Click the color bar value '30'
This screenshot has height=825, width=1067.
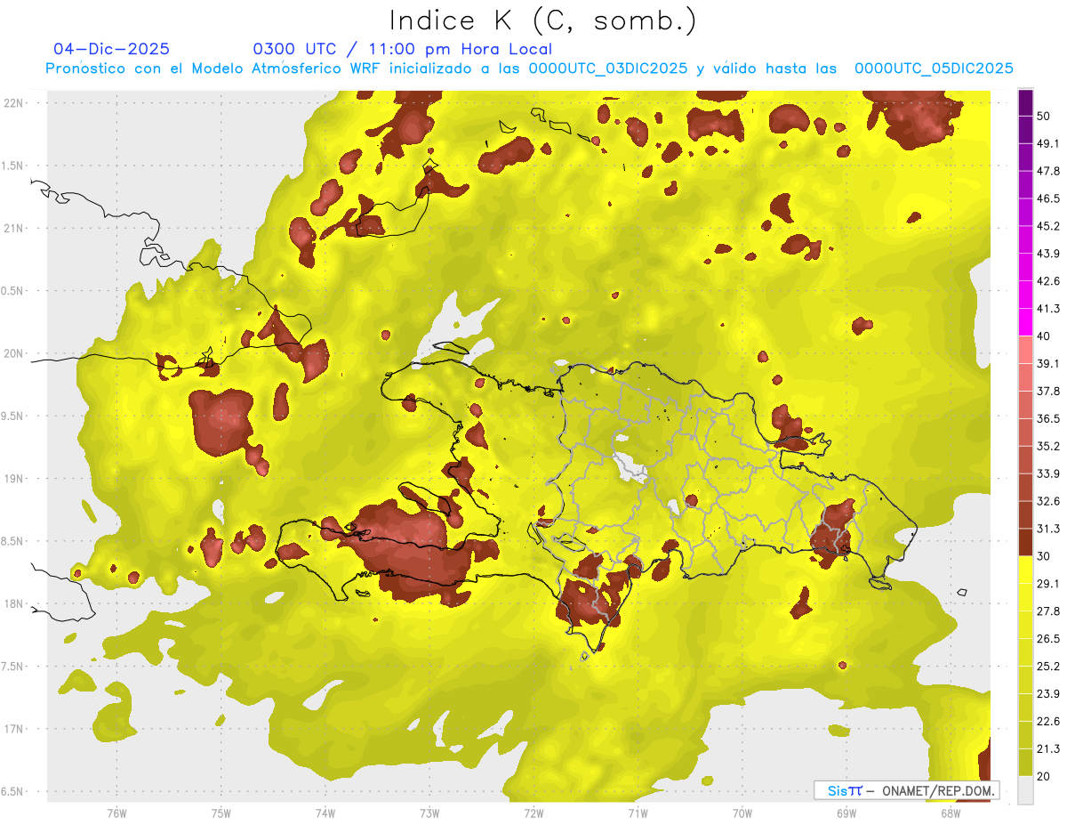click(1044, 556)
